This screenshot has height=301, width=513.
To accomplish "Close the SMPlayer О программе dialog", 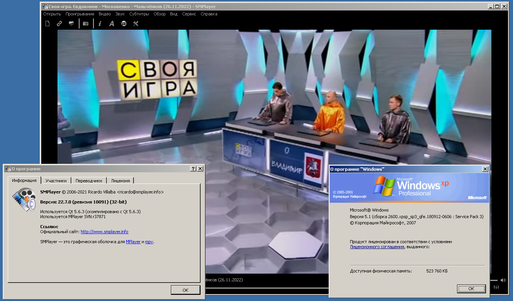I will click(200, 169).
